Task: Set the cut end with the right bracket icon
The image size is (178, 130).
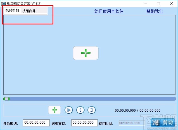Action: 91,110
